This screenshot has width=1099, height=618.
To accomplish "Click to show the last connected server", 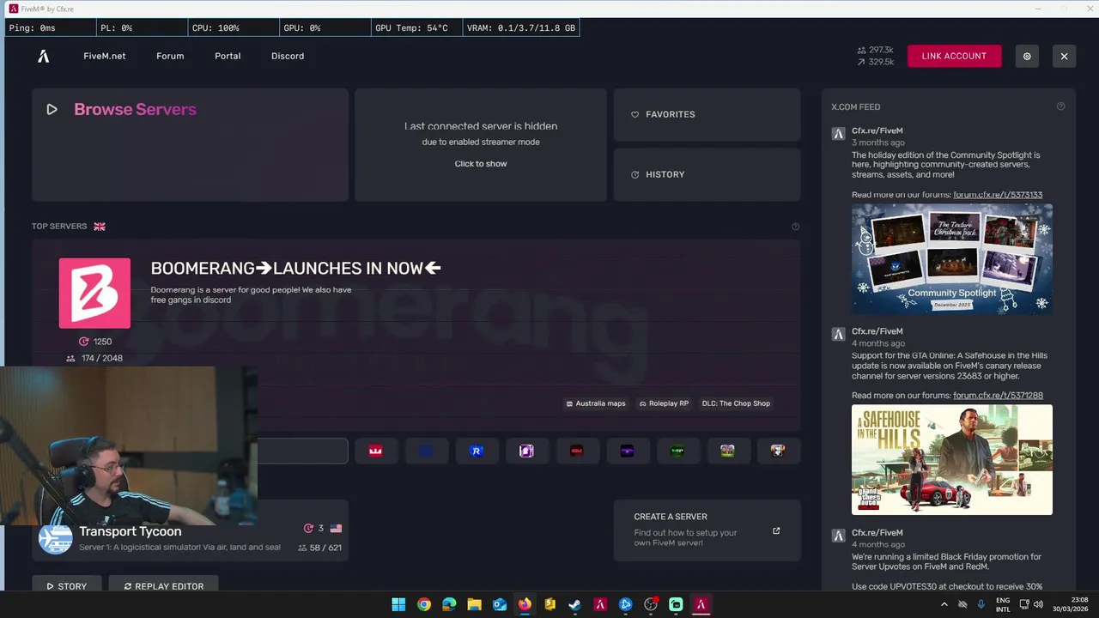I will click(x=481, y=164).
